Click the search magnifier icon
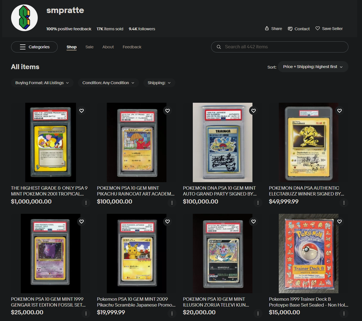Image resolution: width=362 pixels, height=321 pixels. coord(219,47)
